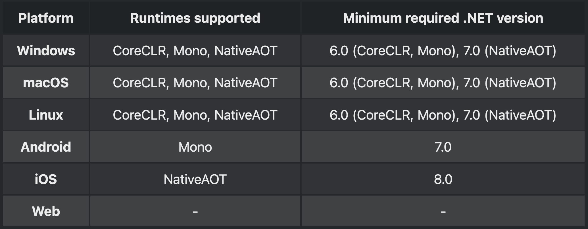
Task: Click Linux runtimes supported cell
Action: (x=195, y=115)
